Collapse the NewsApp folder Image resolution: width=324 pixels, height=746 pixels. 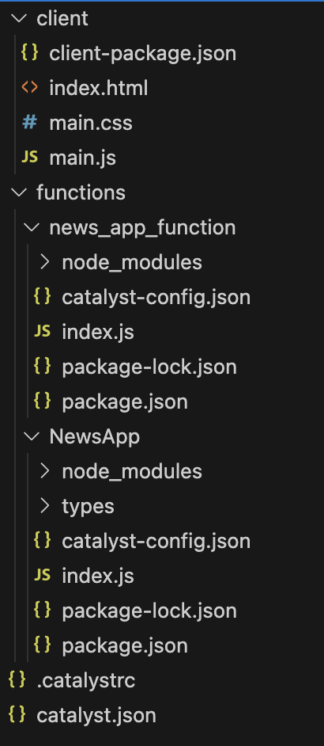[x=32, y=436]
